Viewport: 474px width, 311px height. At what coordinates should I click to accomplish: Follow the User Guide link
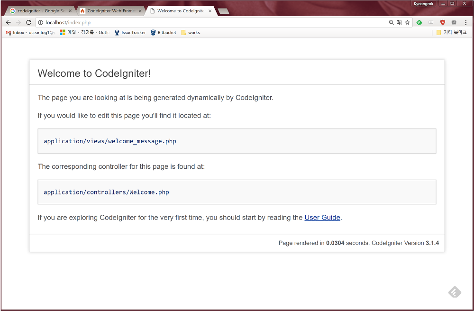322,218
